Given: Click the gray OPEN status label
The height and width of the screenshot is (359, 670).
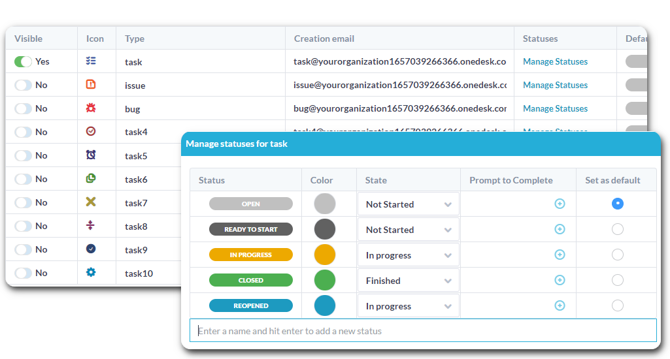Looking at the screenshot, I should (x=251, y=204).
